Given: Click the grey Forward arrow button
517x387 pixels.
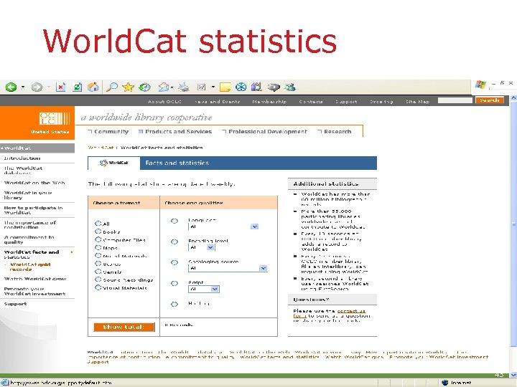Looking at the screenshot, I should point(37,87).
